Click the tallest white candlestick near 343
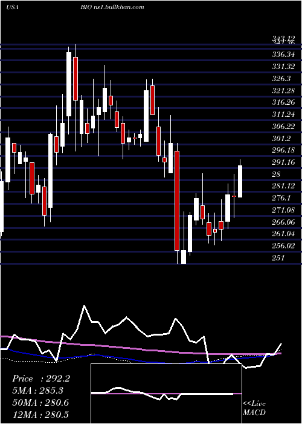 69,84
